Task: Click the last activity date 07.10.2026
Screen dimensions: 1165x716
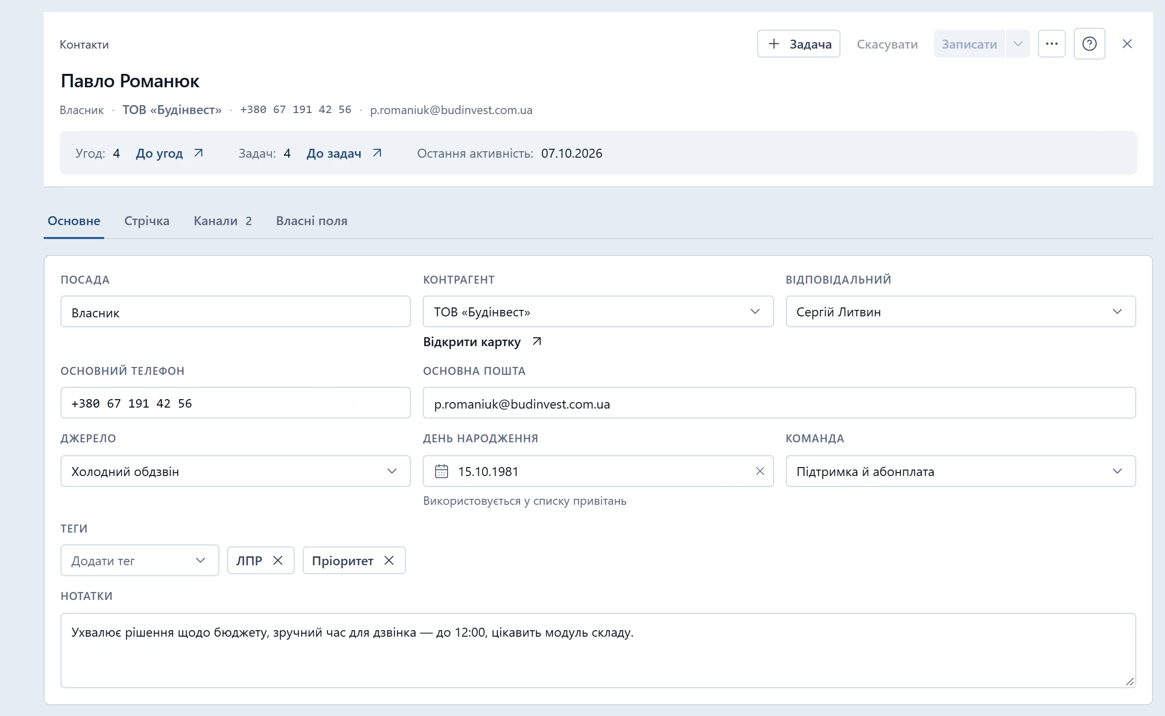Action: (x=572, y=153)
